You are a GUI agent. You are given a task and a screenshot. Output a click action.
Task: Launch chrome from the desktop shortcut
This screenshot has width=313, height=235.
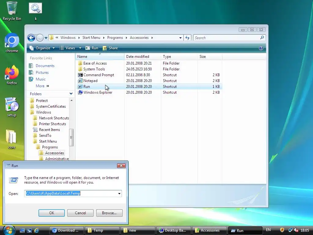pyautogui.click(x=12, y=43)
